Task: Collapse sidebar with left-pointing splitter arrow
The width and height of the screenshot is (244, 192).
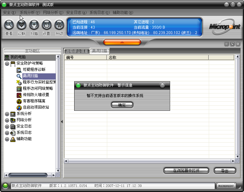Action: [x=62, y=121]
